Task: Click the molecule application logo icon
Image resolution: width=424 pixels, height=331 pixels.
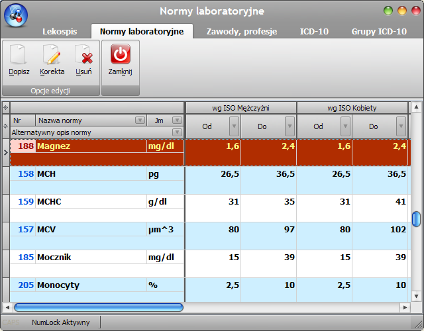Action: [16, 15]
